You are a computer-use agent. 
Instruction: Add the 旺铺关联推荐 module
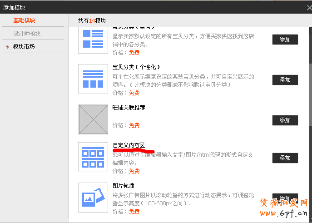click(285, 120)
